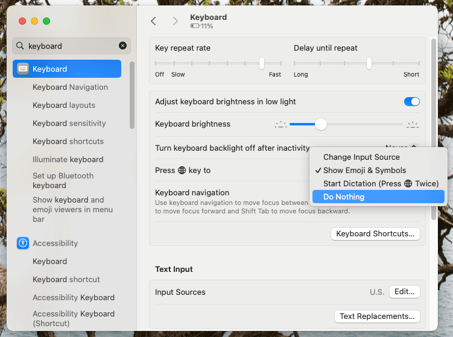Go forward with the right chevron
The image size is (453, 337).
[x=175, y=21]
